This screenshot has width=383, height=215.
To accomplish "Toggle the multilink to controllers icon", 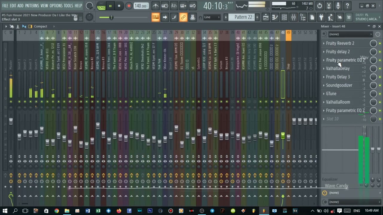I will [x=183, y=17].
